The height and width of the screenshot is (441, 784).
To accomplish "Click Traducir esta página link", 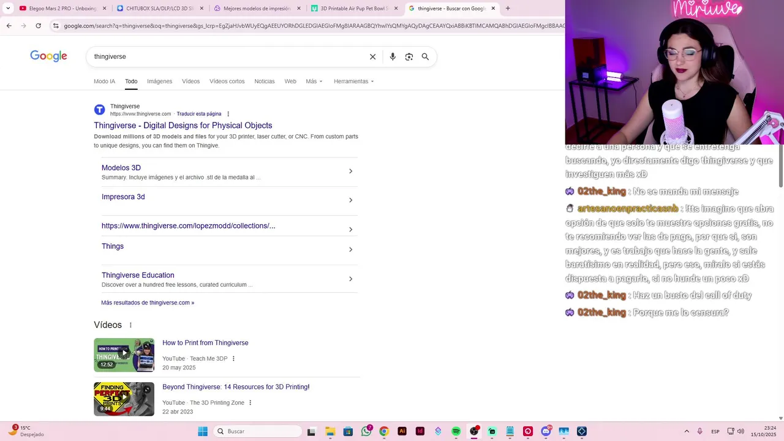I will tap(199, 114).
